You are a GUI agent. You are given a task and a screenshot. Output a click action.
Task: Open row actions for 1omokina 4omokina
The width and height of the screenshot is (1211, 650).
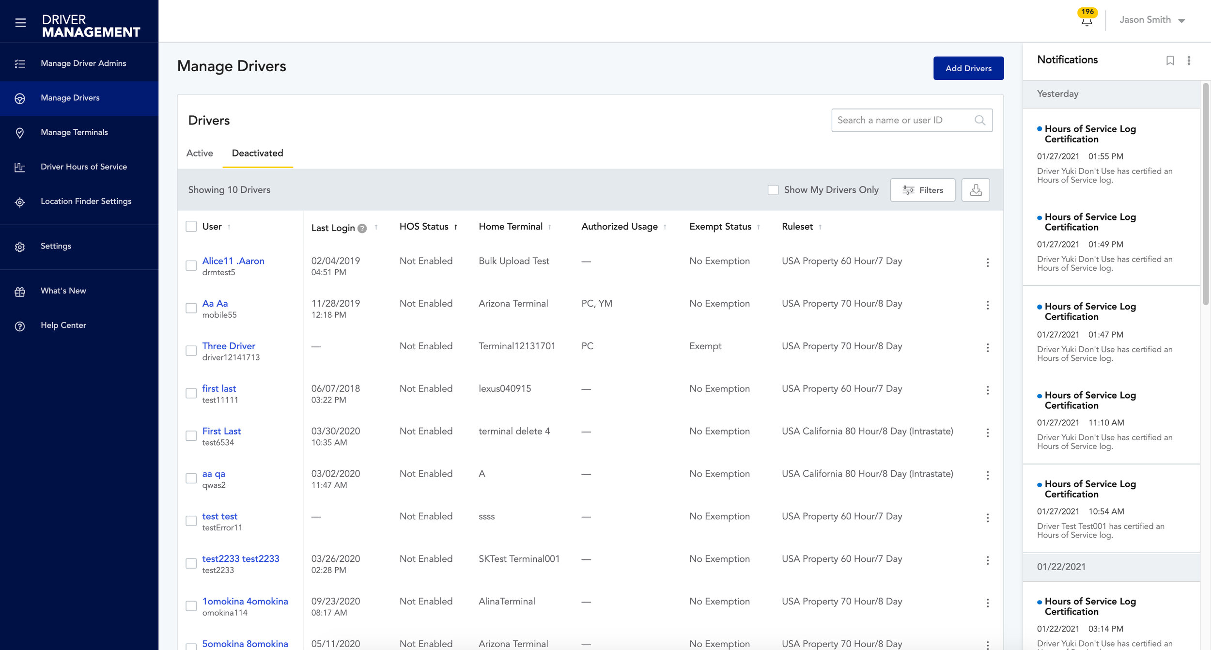point(988,603)
